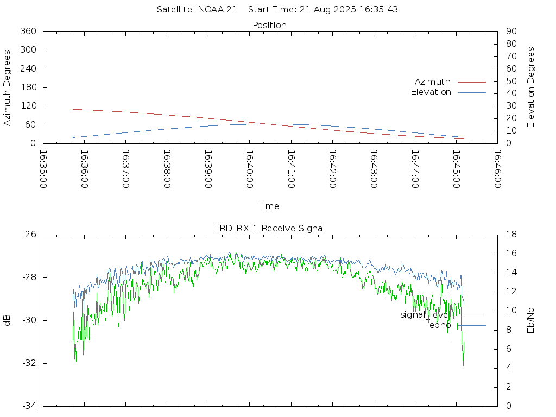Click the 240 azimuth axis value
This screenshot has width=556, height=417.
click(28, 68)
